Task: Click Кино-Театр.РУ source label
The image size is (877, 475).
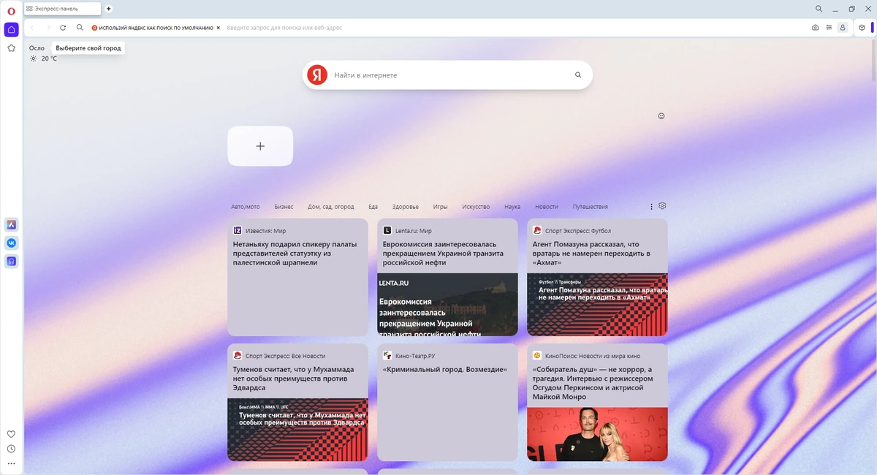Action: point(415,356)
